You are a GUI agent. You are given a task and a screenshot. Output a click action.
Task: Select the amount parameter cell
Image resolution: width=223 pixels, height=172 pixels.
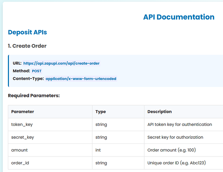click(x=20, y=150)
